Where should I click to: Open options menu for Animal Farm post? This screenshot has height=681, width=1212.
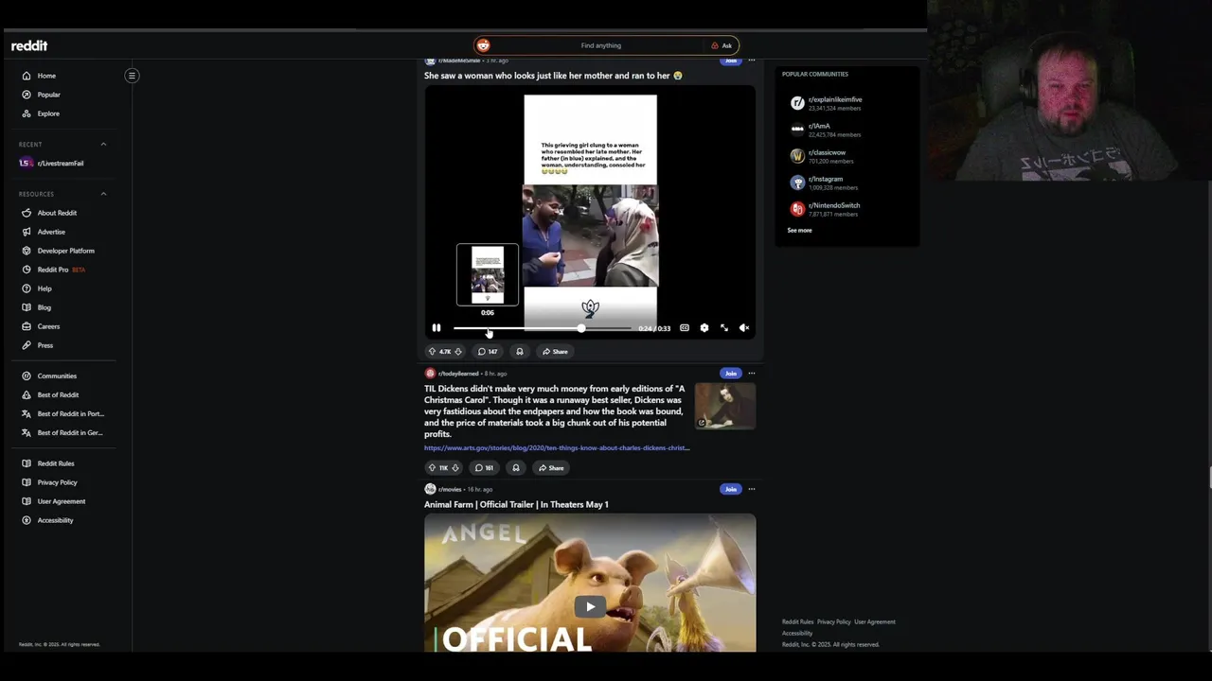(752, 489)
